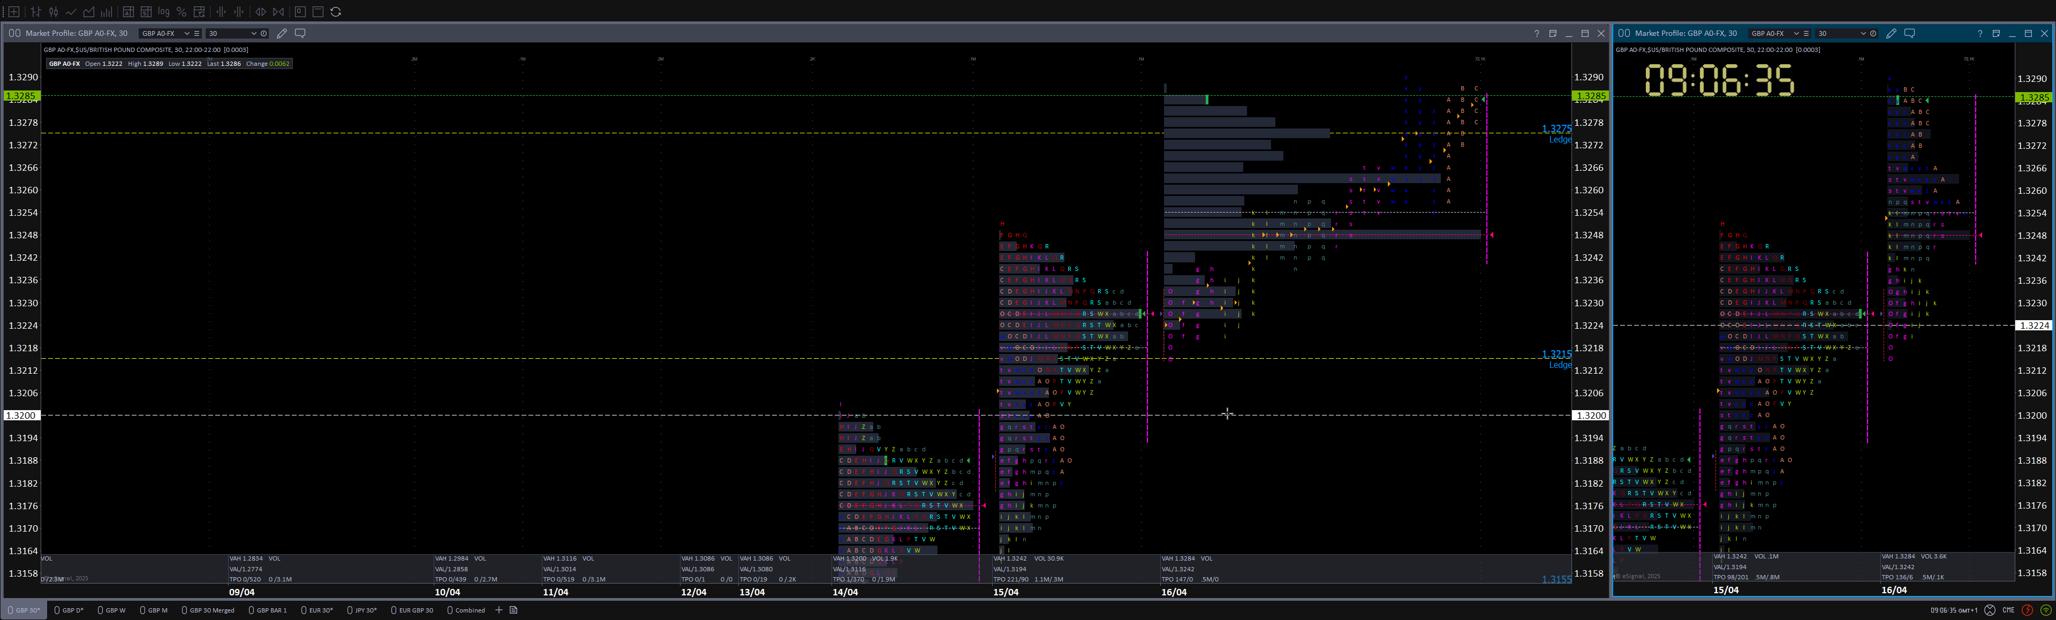Open the pencil edit tool in left window
Viewport: 2056px width, 620px height.
click(x=282, y=34)
